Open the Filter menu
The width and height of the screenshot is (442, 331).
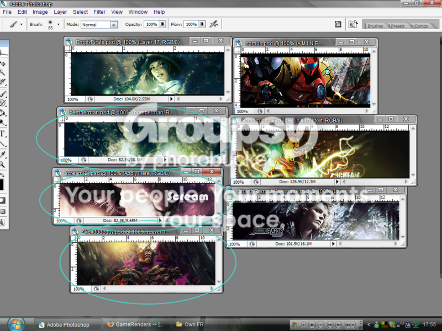tap(99, 12)
